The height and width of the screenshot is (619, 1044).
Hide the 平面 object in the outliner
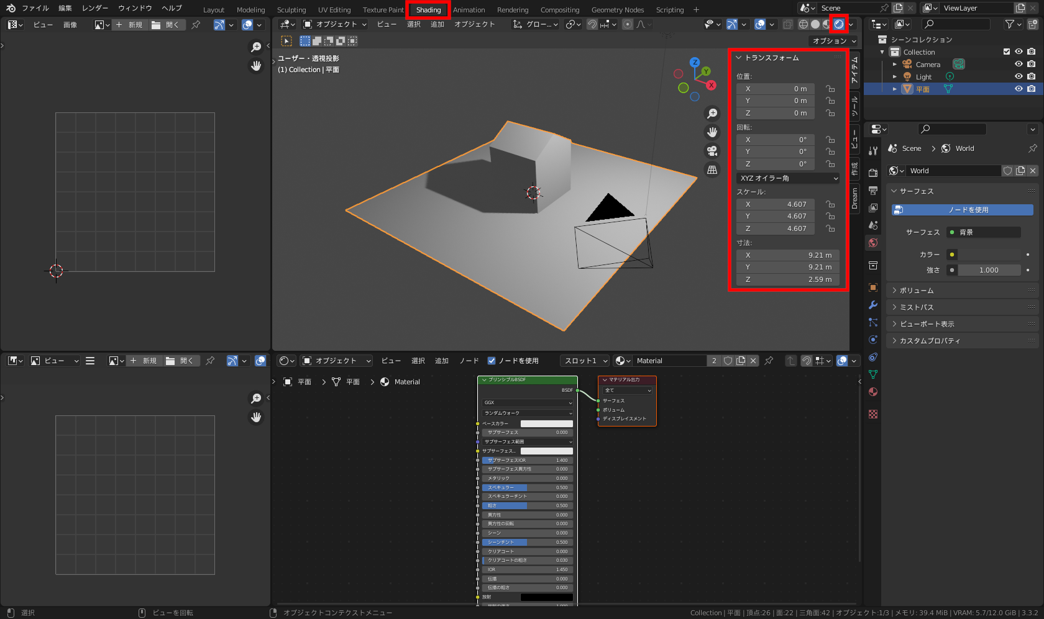1018,89
